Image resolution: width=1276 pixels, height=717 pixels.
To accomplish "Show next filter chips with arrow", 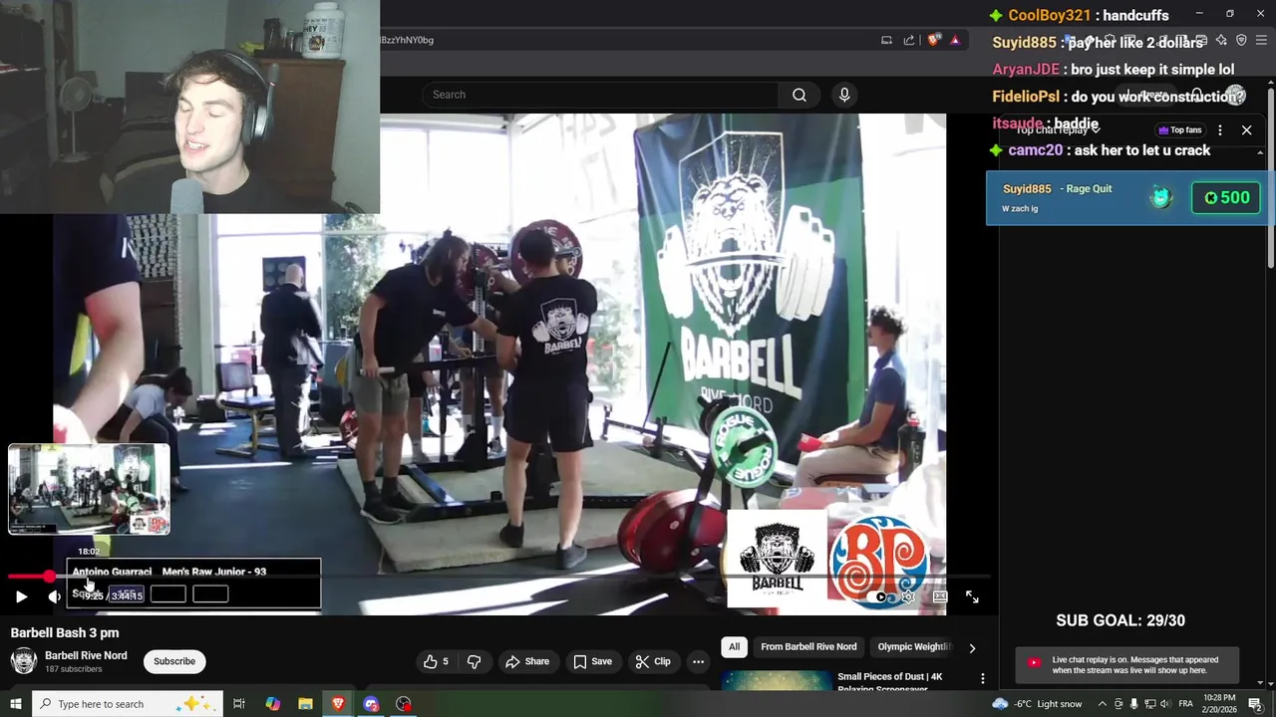I will click(972, 647).
